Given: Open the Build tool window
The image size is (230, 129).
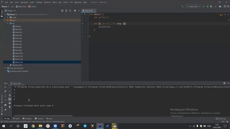Looking at the screenshot, I should 49,119.
